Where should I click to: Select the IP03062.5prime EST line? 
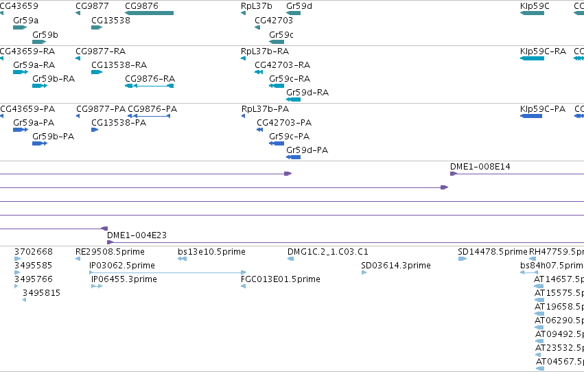(x=168, y=272)
